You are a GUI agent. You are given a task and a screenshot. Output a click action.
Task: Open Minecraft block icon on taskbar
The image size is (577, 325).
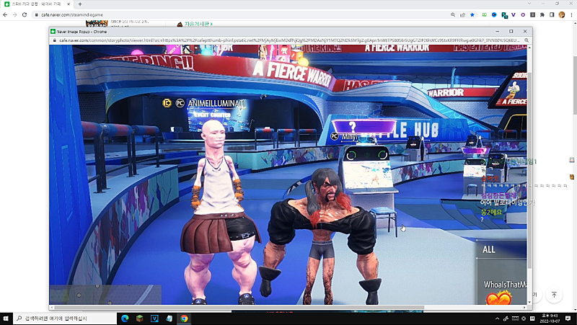[x=139, y=319]
